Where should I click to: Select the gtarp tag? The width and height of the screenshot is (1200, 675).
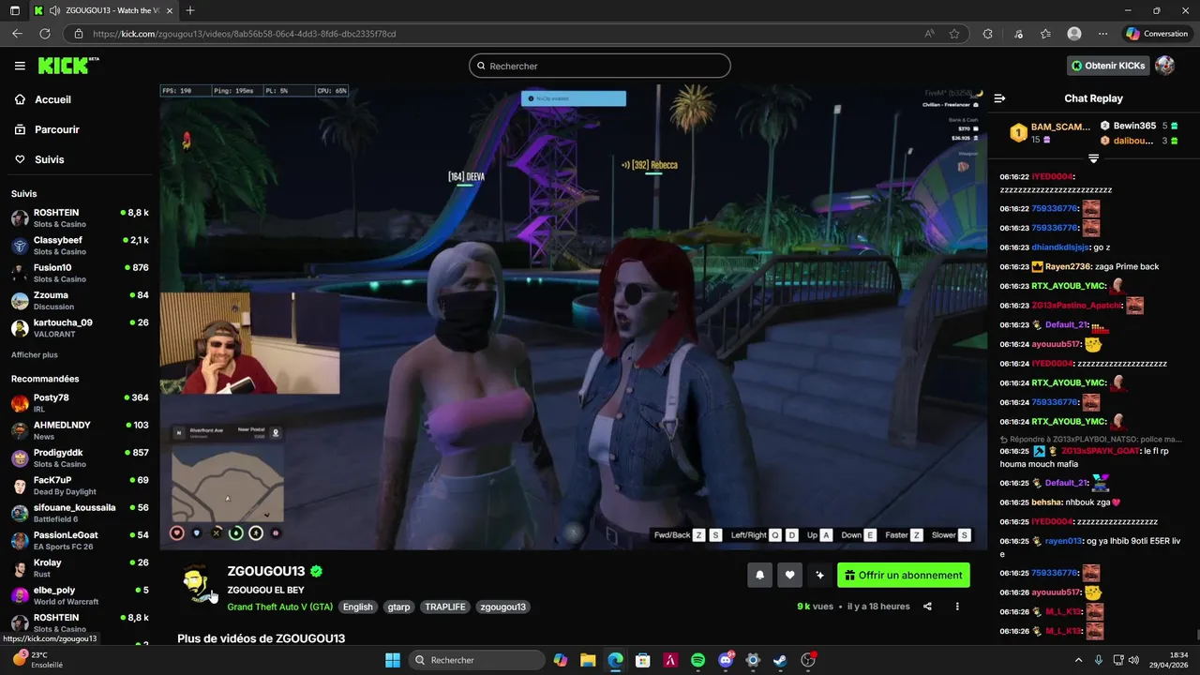[399, 607]
